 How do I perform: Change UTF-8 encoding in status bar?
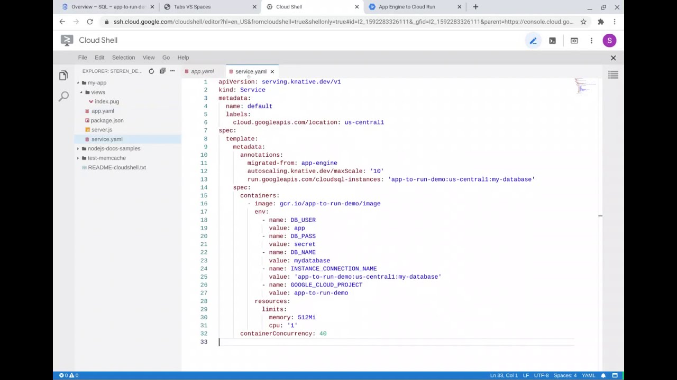click(541, 375)
